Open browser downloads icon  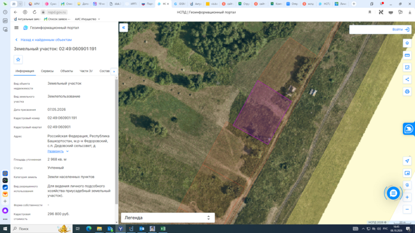(410, 12)
